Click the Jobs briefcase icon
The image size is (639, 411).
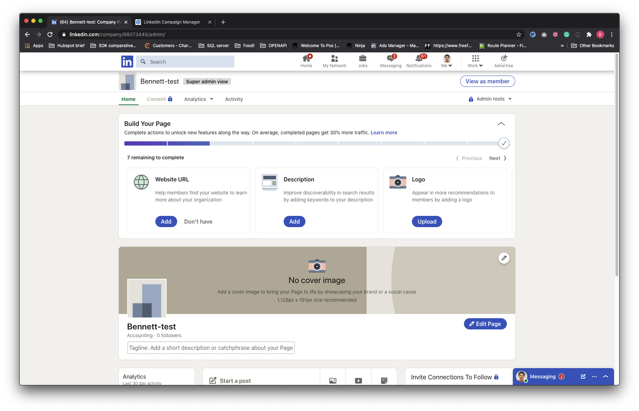pos(362,59)
